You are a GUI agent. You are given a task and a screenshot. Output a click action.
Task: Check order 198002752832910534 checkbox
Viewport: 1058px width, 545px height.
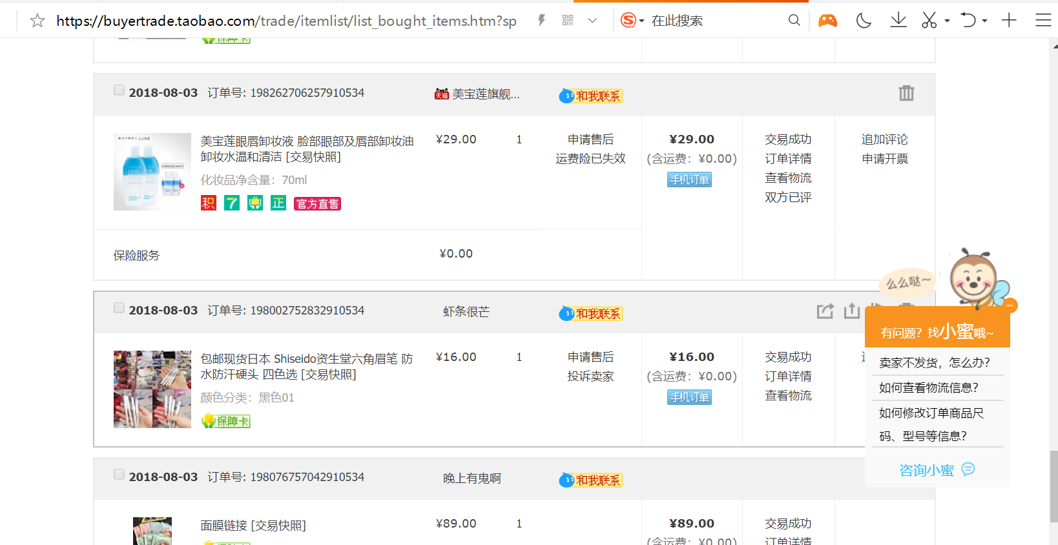pyautogui.click(x=119, y=308)
